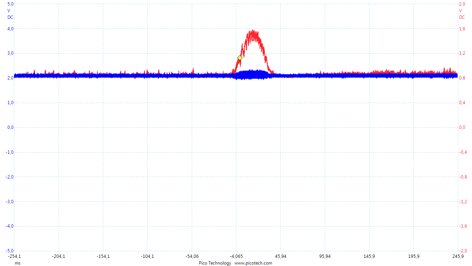Click the red channel DC coupling label
This screenshot has width=472, height=266.
click(x=462, y=17)
